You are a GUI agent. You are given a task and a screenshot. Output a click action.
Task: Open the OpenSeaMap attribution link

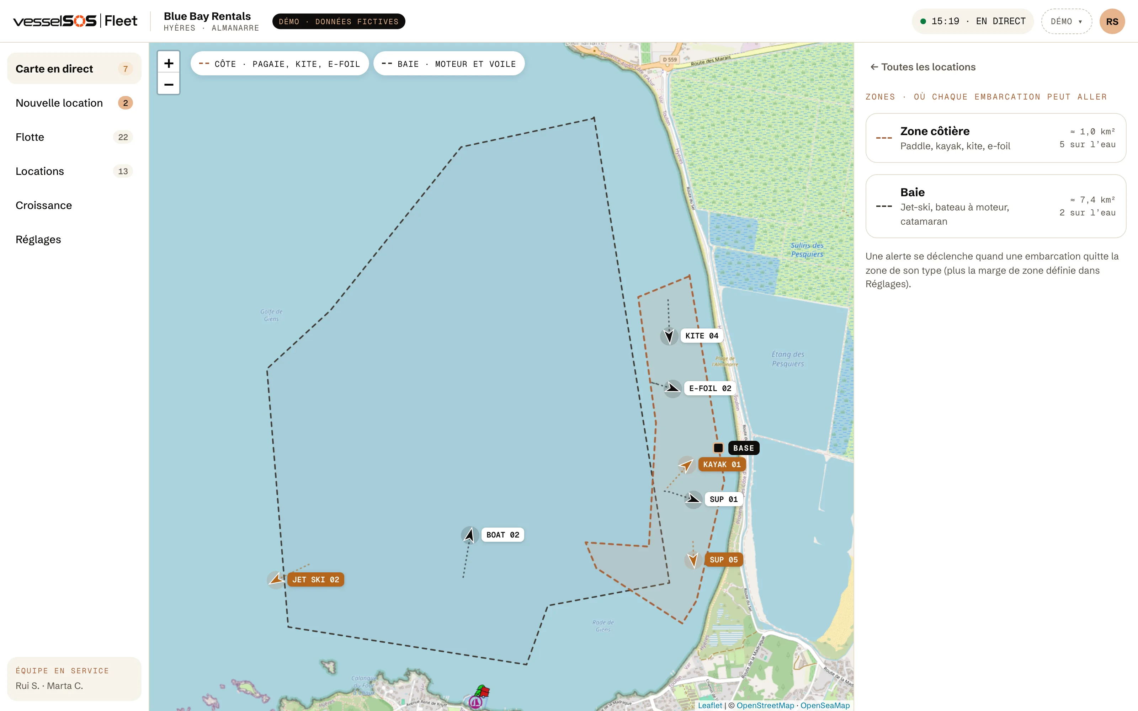tap(825, 705)
